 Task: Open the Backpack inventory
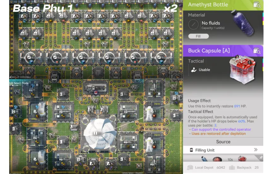(244, 167)
